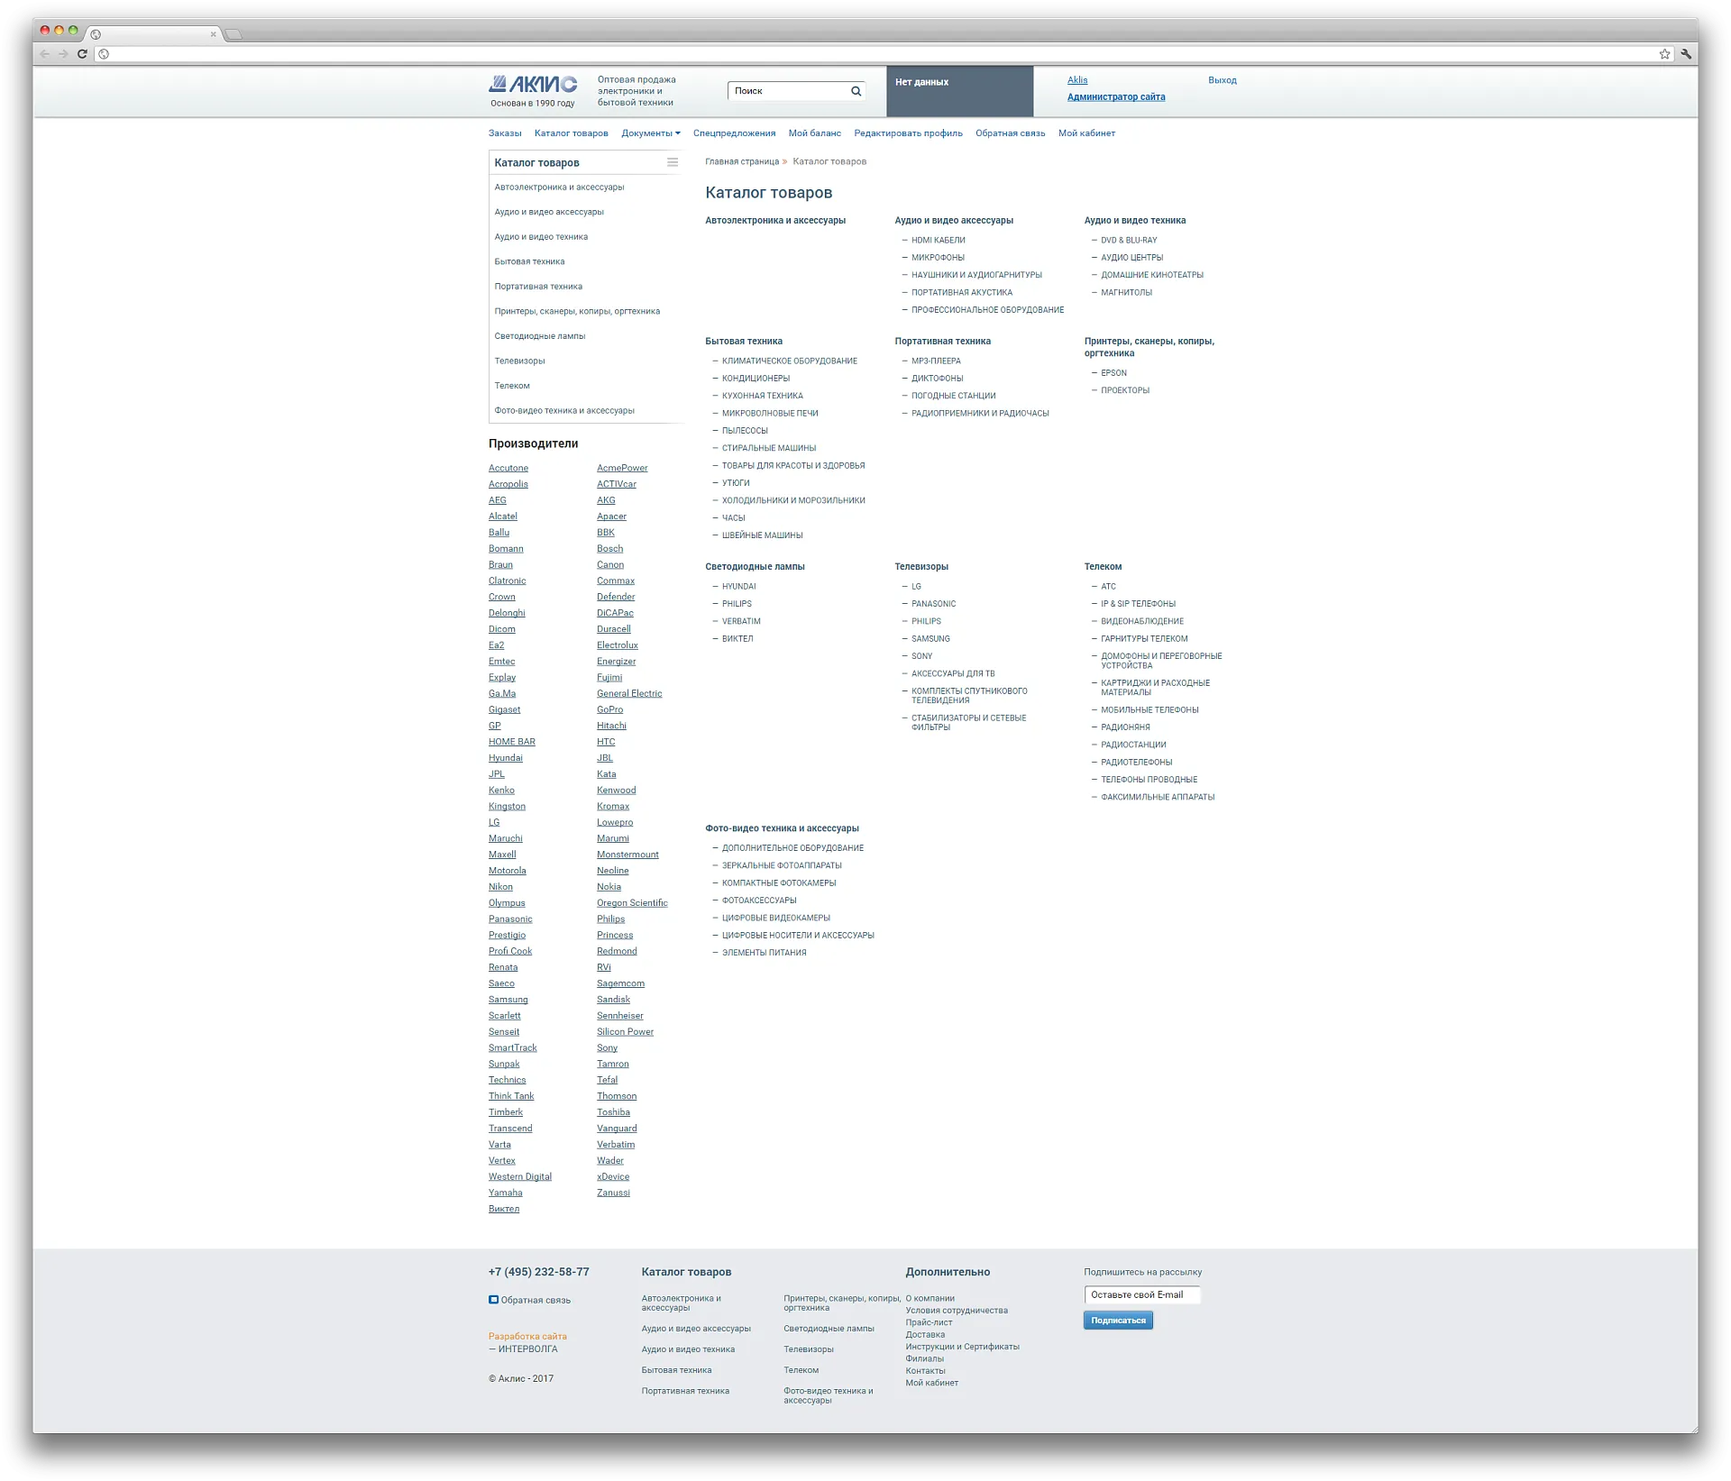Viewport: 1731px width, 1481px height.
Task: Select Телеком in sidebar catalog
Action: [512, 386]
